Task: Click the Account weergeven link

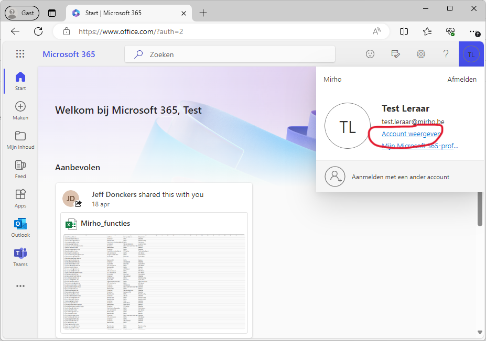Action: (x=411, y=134)
